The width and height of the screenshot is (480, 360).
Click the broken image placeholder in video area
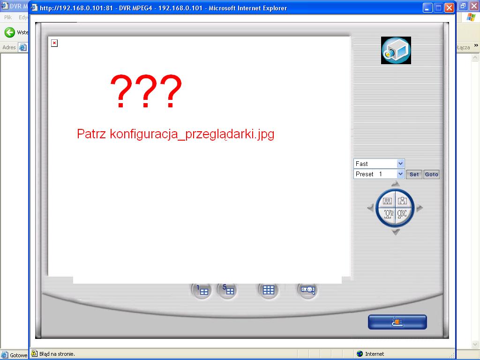click(54, 43)
